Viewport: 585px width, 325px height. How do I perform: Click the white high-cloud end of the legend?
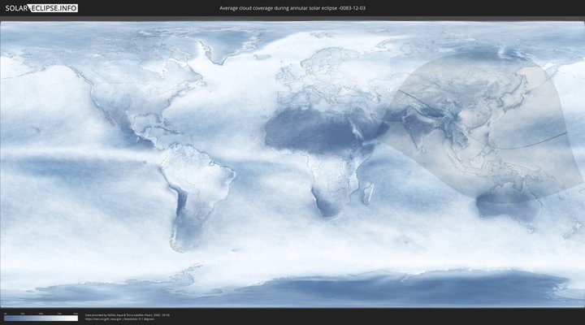tap(75, 318)
